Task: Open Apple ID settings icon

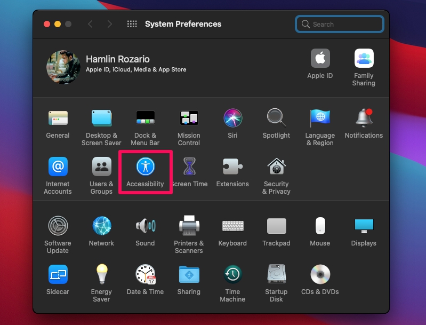Action: coord(320,58)
